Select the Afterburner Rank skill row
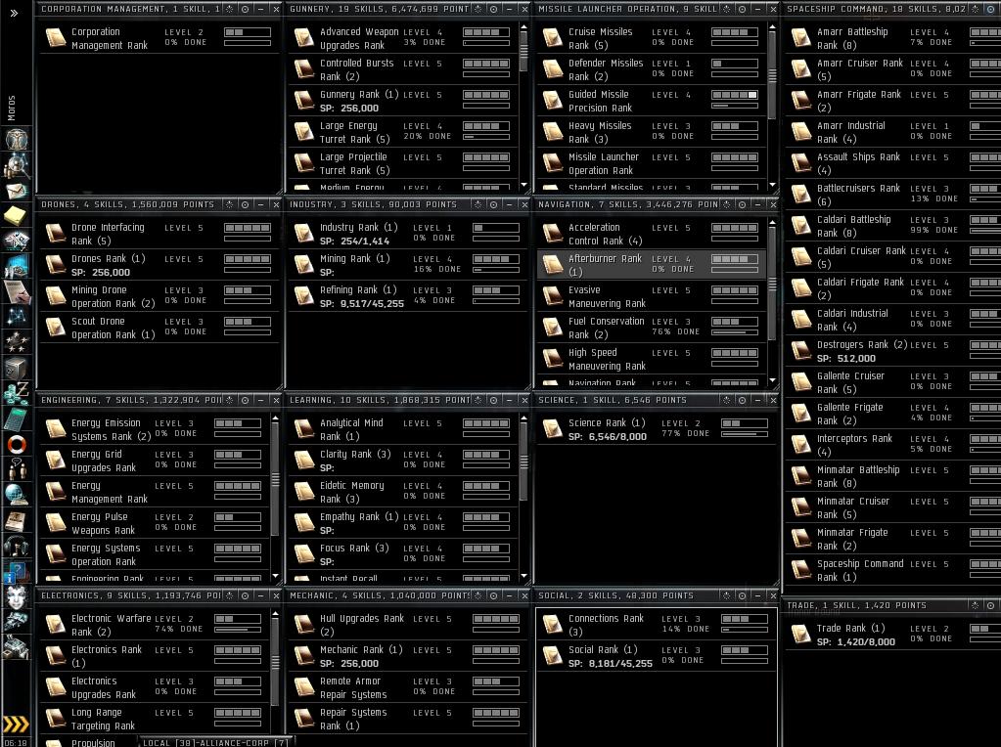This screenshot has width=1001, height=747. (651, 265)
